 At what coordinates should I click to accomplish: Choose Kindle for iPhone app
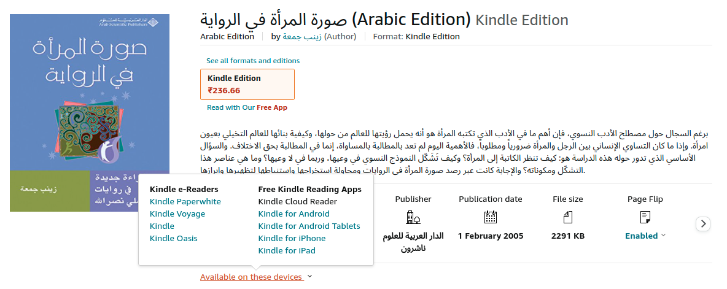click(292, 239)
